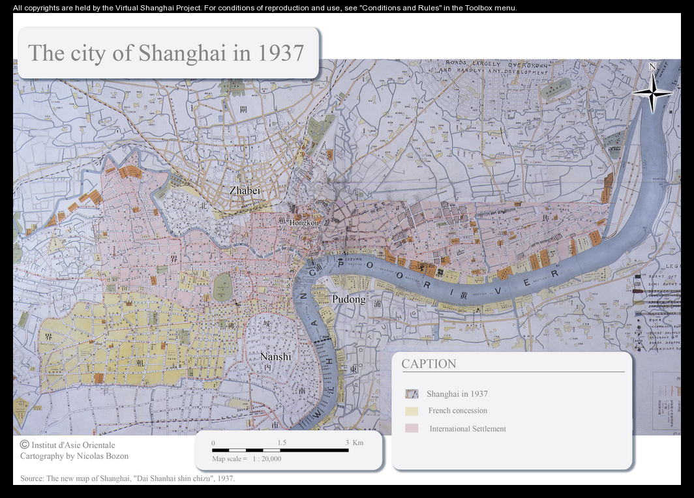The image size is (694, 498).
Task: Click the 'International Settlement' legend label
Action: click(x=467, y=429)
